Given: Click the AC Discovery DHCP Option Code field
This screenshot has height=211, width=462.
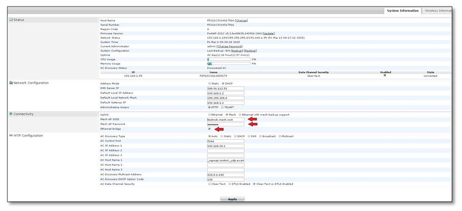Looking at the screenshot, I should (226, 180).
